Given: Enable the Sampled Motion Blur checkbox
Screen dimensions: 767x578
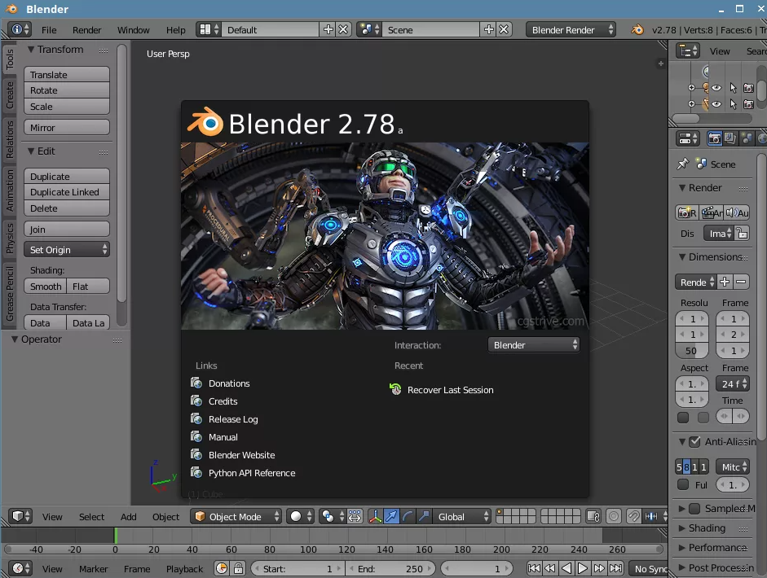Looking at the screenshot, I should click(694, 509).
